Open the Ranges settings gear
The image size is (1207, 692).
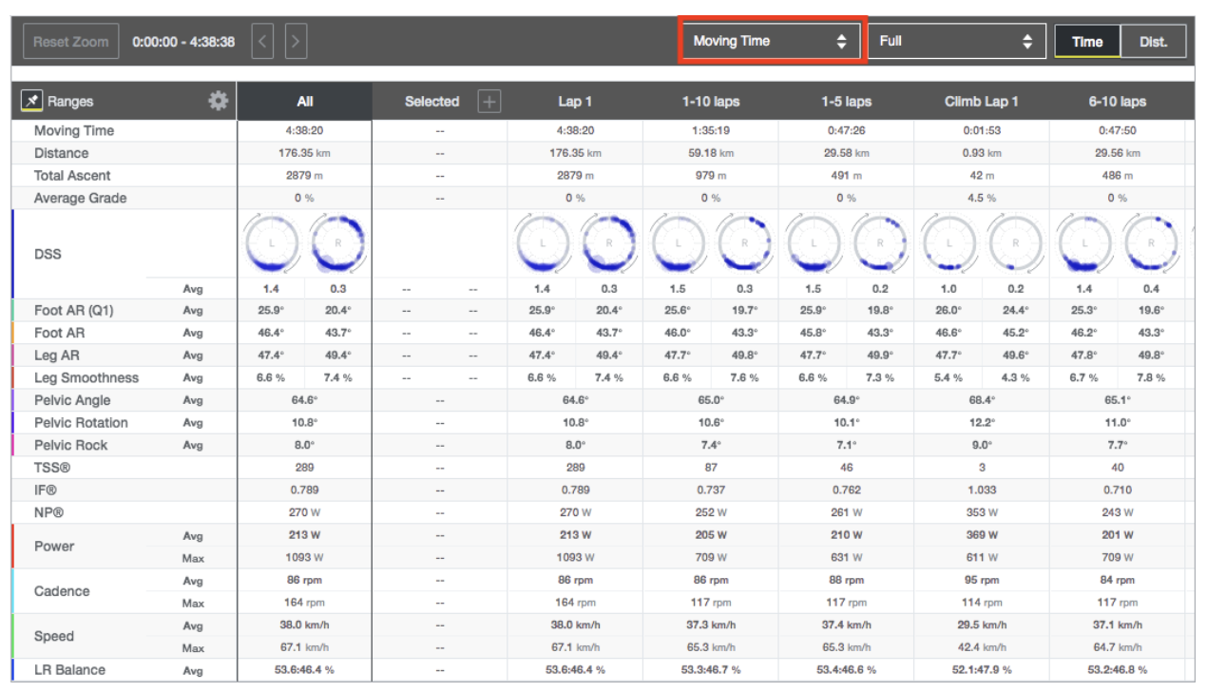[x=219, y=101]
